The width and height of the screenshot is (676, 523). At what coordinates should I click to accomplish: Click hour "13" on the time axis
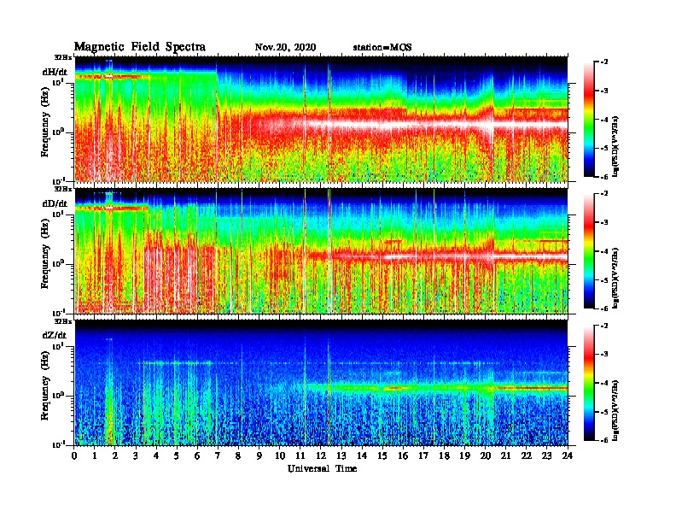click(x=341, y=455)
